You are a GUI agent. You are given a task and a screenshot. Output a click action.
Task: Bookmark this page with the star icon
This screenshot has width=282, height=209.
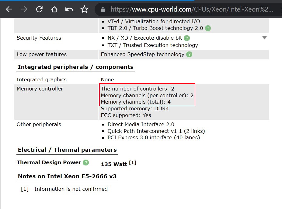point(84,9)
